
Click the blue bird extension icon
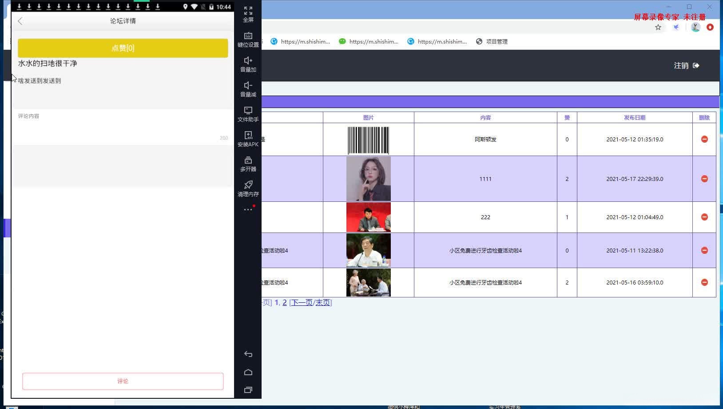point(676,27)
